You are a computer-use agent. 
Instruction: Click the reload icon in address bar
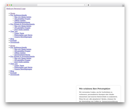84,5
